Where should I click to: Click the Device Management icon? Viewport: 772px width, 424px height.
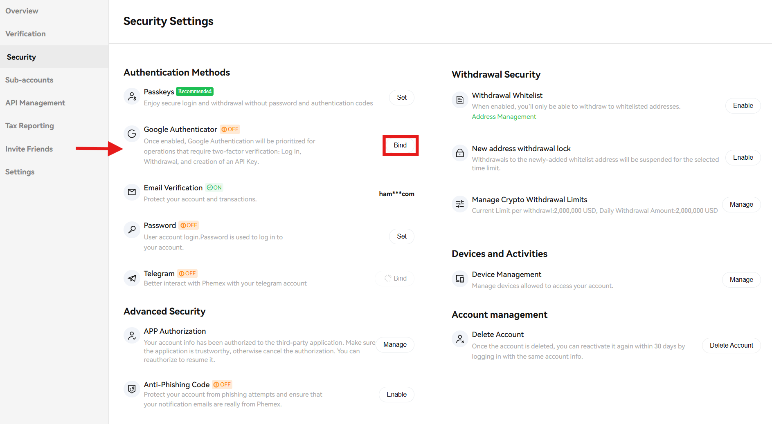point(460,279)
